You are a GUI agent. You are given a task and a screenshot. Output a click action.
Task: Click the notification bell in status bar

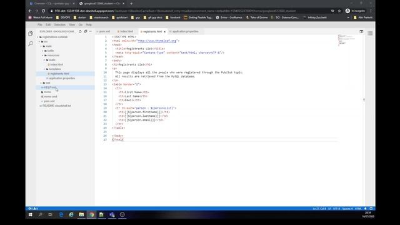365,209
